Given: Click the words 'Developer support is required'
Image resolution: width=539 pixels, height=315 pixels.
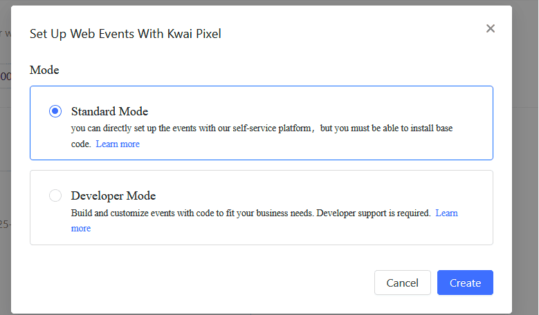Looking at the screenshot, I should point(374,213).
